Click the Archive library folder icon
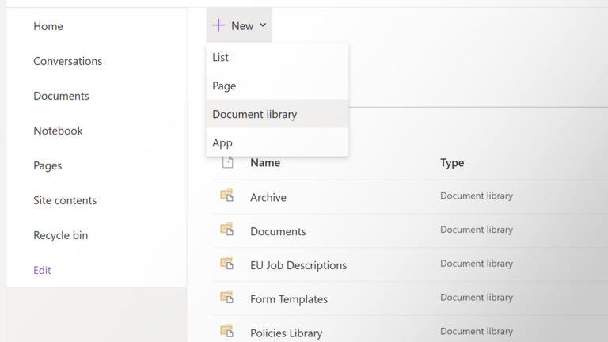Screen dimensions: 608x342 point(227,196)
